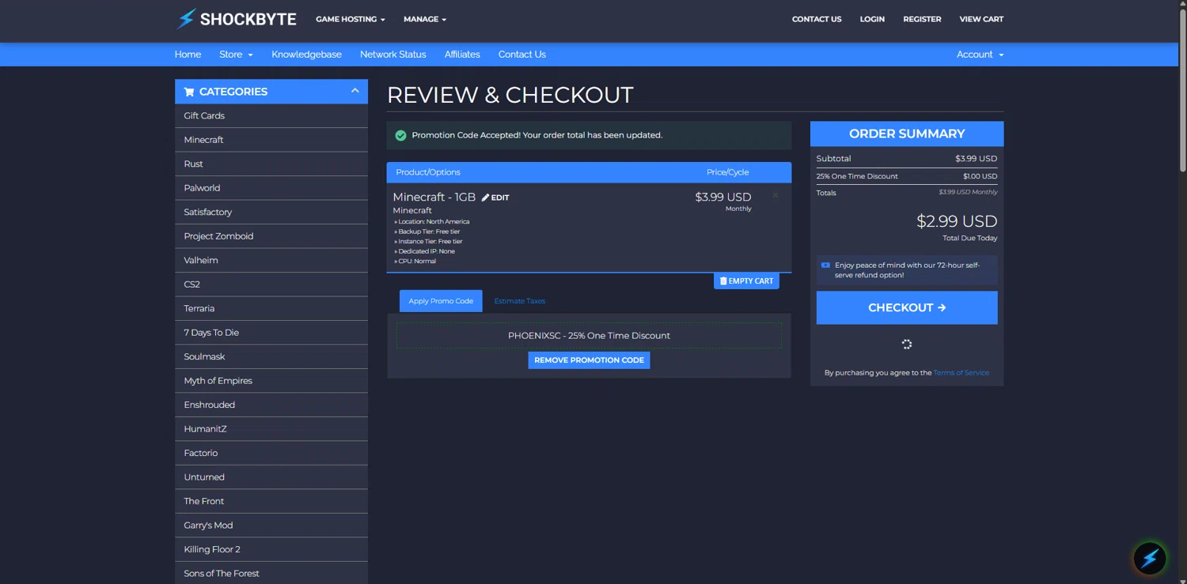Select Terraria category
Image resolution: width=1187 pixels, height=584 pixels.
(271, 308)
